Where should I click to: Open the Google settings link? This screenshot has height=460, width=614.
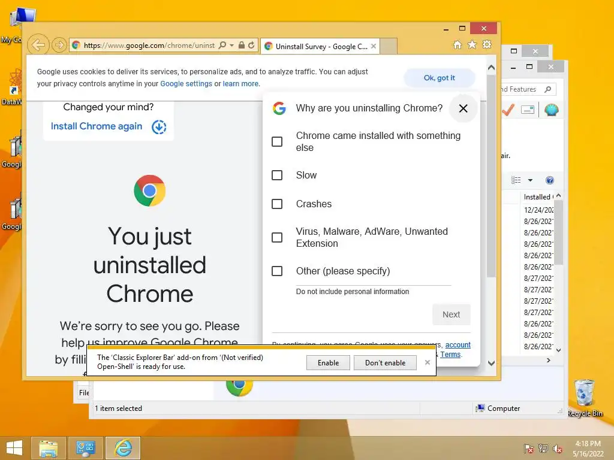click(186, 84)
